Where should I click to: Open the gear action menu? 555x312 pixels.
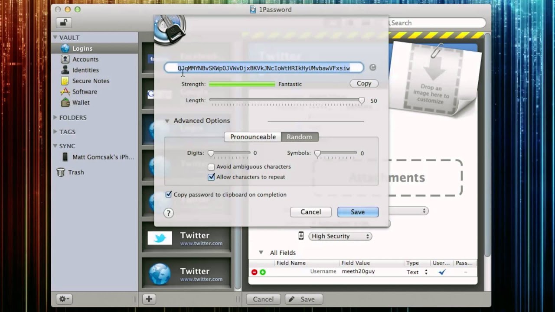click(x=64, y=299)
